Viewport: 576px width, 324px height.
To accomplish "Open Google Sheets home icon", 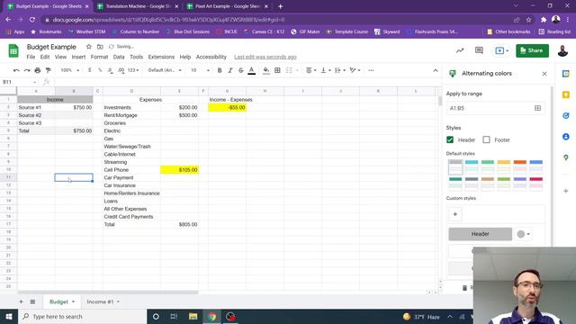I will pos(13,50).
